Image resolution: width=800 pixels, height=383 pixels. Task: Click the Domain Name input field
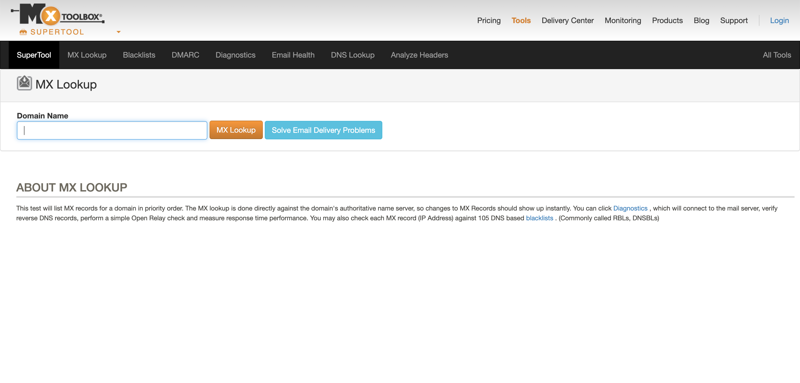tap(112, 130)
